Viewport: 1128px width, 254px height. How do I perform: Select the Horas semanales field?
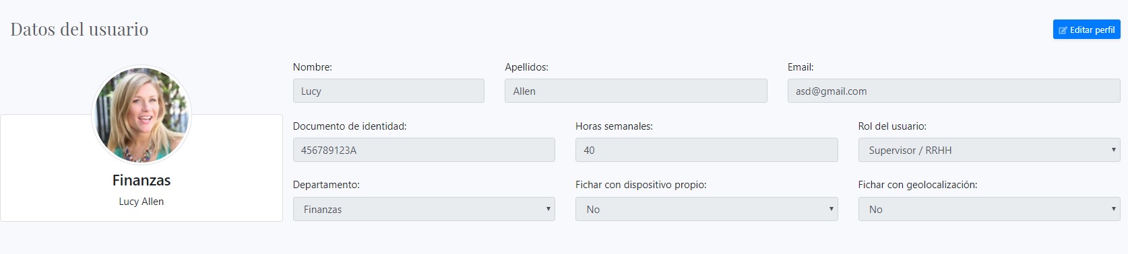tap(706, 150)
